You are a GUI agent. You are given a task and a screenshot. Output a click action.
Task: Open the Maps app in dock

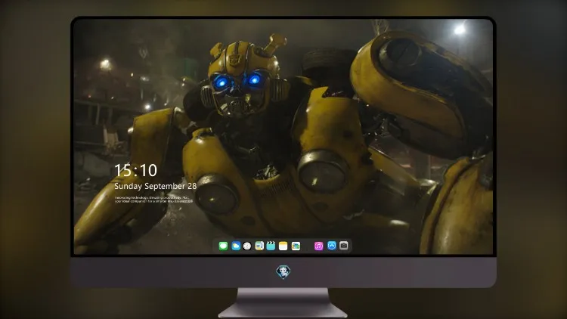click(259, 246)
